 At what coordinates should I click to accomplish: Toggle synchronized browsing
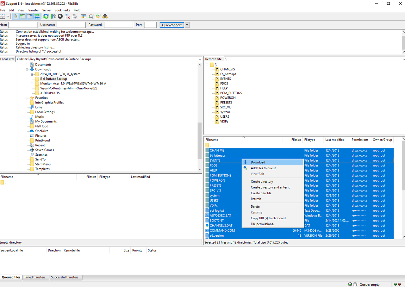pyautogui.click(x=98, y=16)
